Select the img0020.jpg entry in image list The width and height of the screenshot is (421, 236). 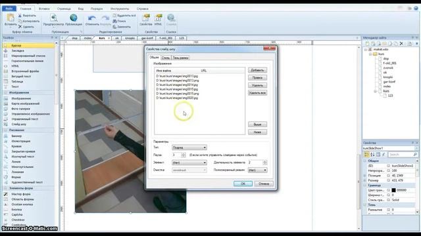click(177, 98)
